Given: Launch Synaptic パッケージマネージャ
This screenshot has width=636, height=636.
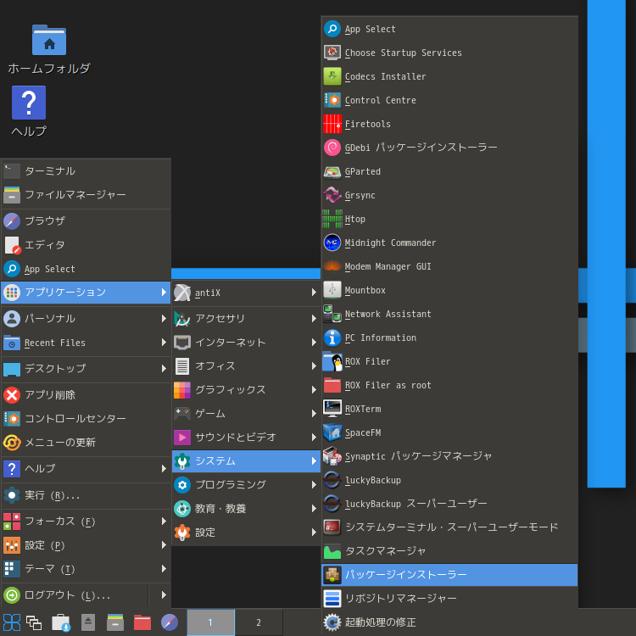Looking at the screenshot, I should pos(449,456).
